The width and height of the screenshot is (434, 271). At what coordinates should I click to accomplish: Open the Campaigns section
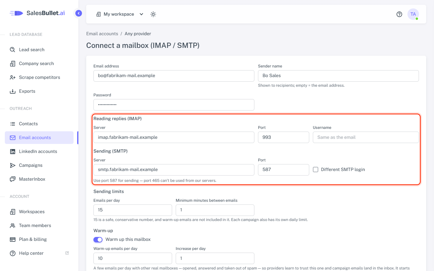click(x=39, y=165)
